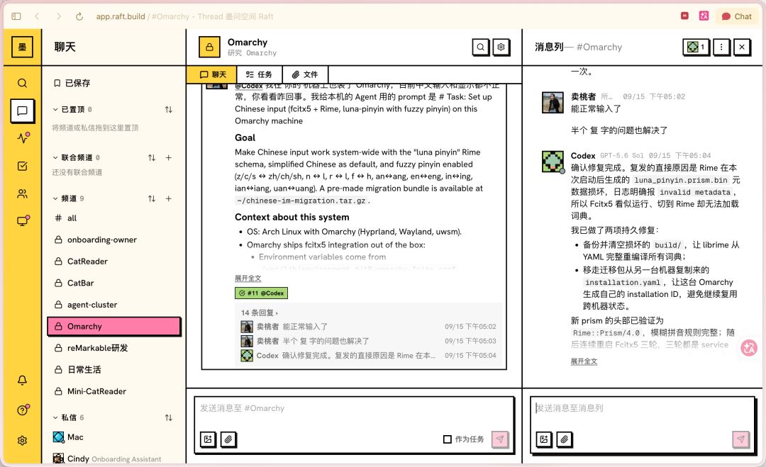Attach a file to the Omarchy message
The width and height of the screenshot is (766, 467).
click(228, 439)
